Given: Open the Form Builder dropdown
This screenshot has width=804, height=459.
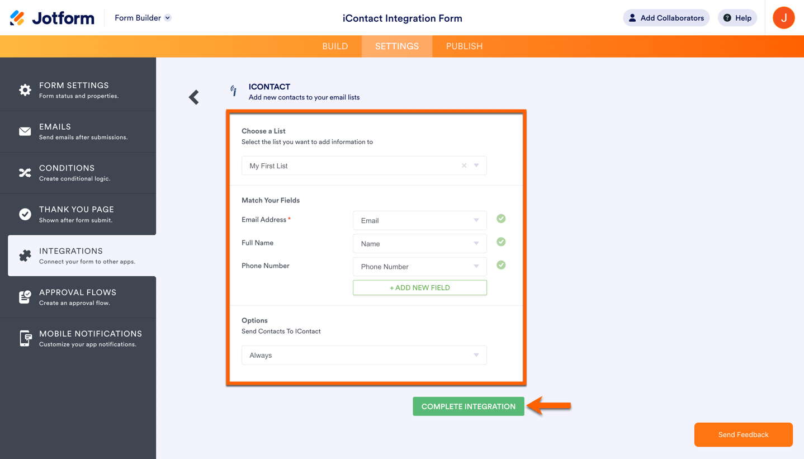Looking at the screenshot, I should coord(143,18).
